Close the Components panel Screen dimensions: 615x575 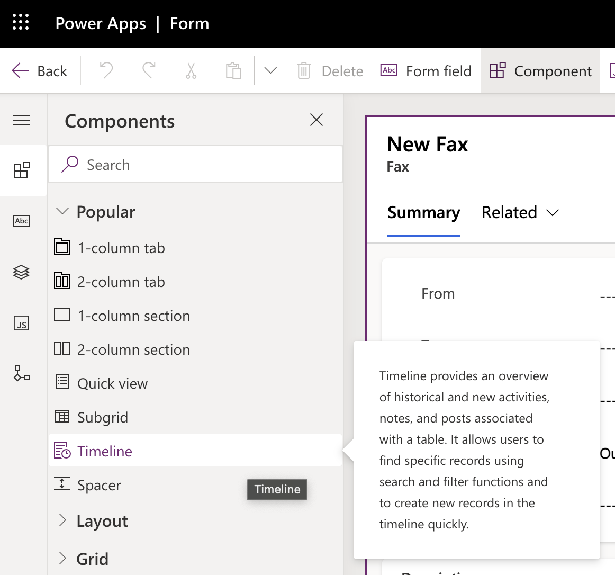[x=316, y=120]
